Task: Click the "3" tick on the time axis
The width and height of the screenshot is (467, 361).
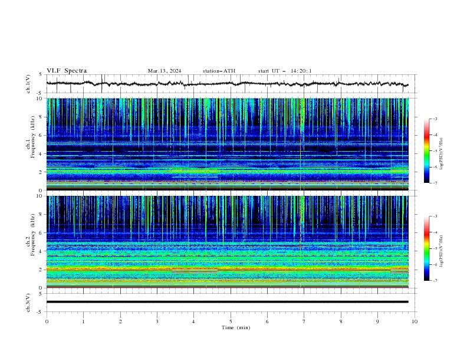Action: 157,321
